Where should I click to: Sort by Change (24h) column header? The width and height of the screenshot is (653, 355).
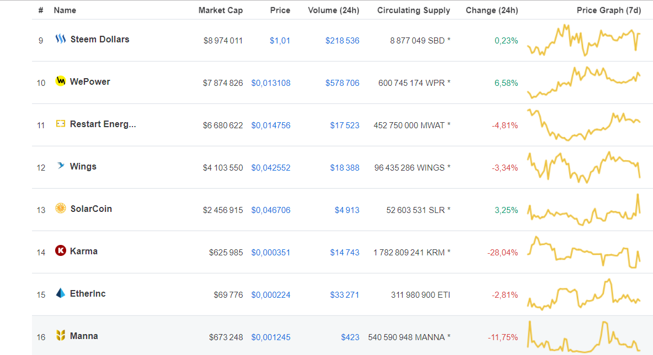tap(492, 10)
